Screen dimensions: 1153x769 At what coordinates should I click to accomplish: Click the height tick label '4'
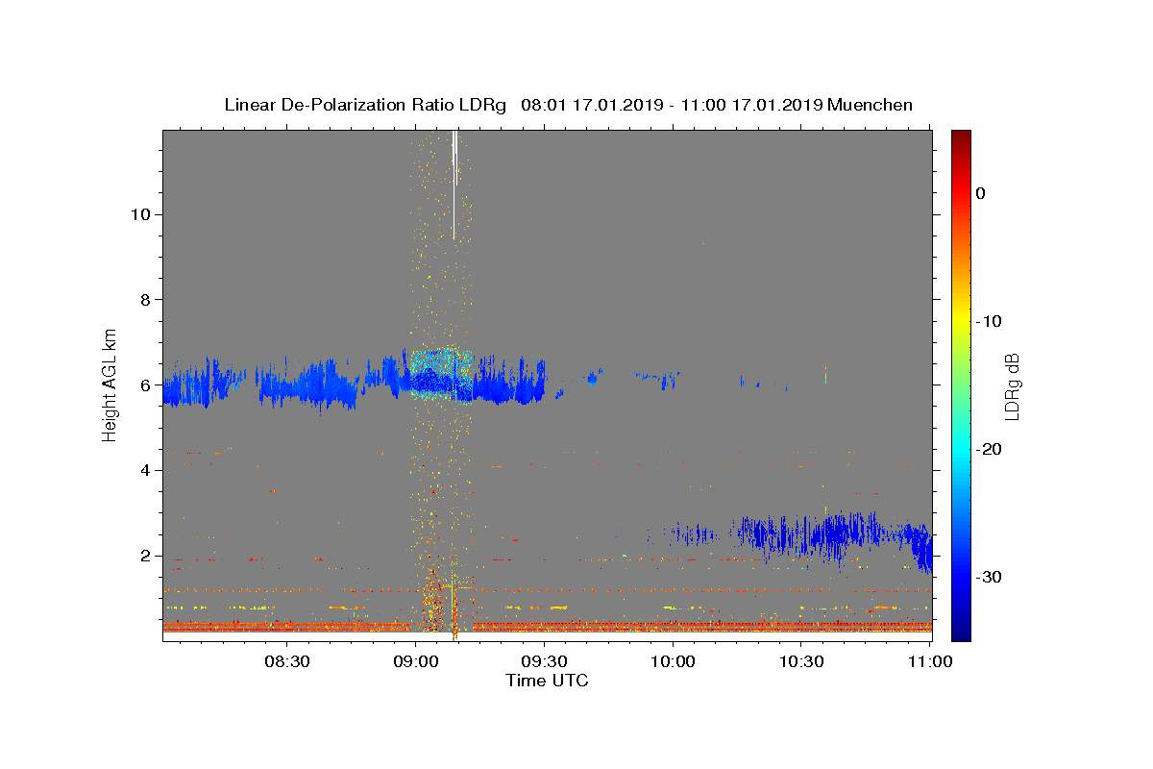point(144,470)
